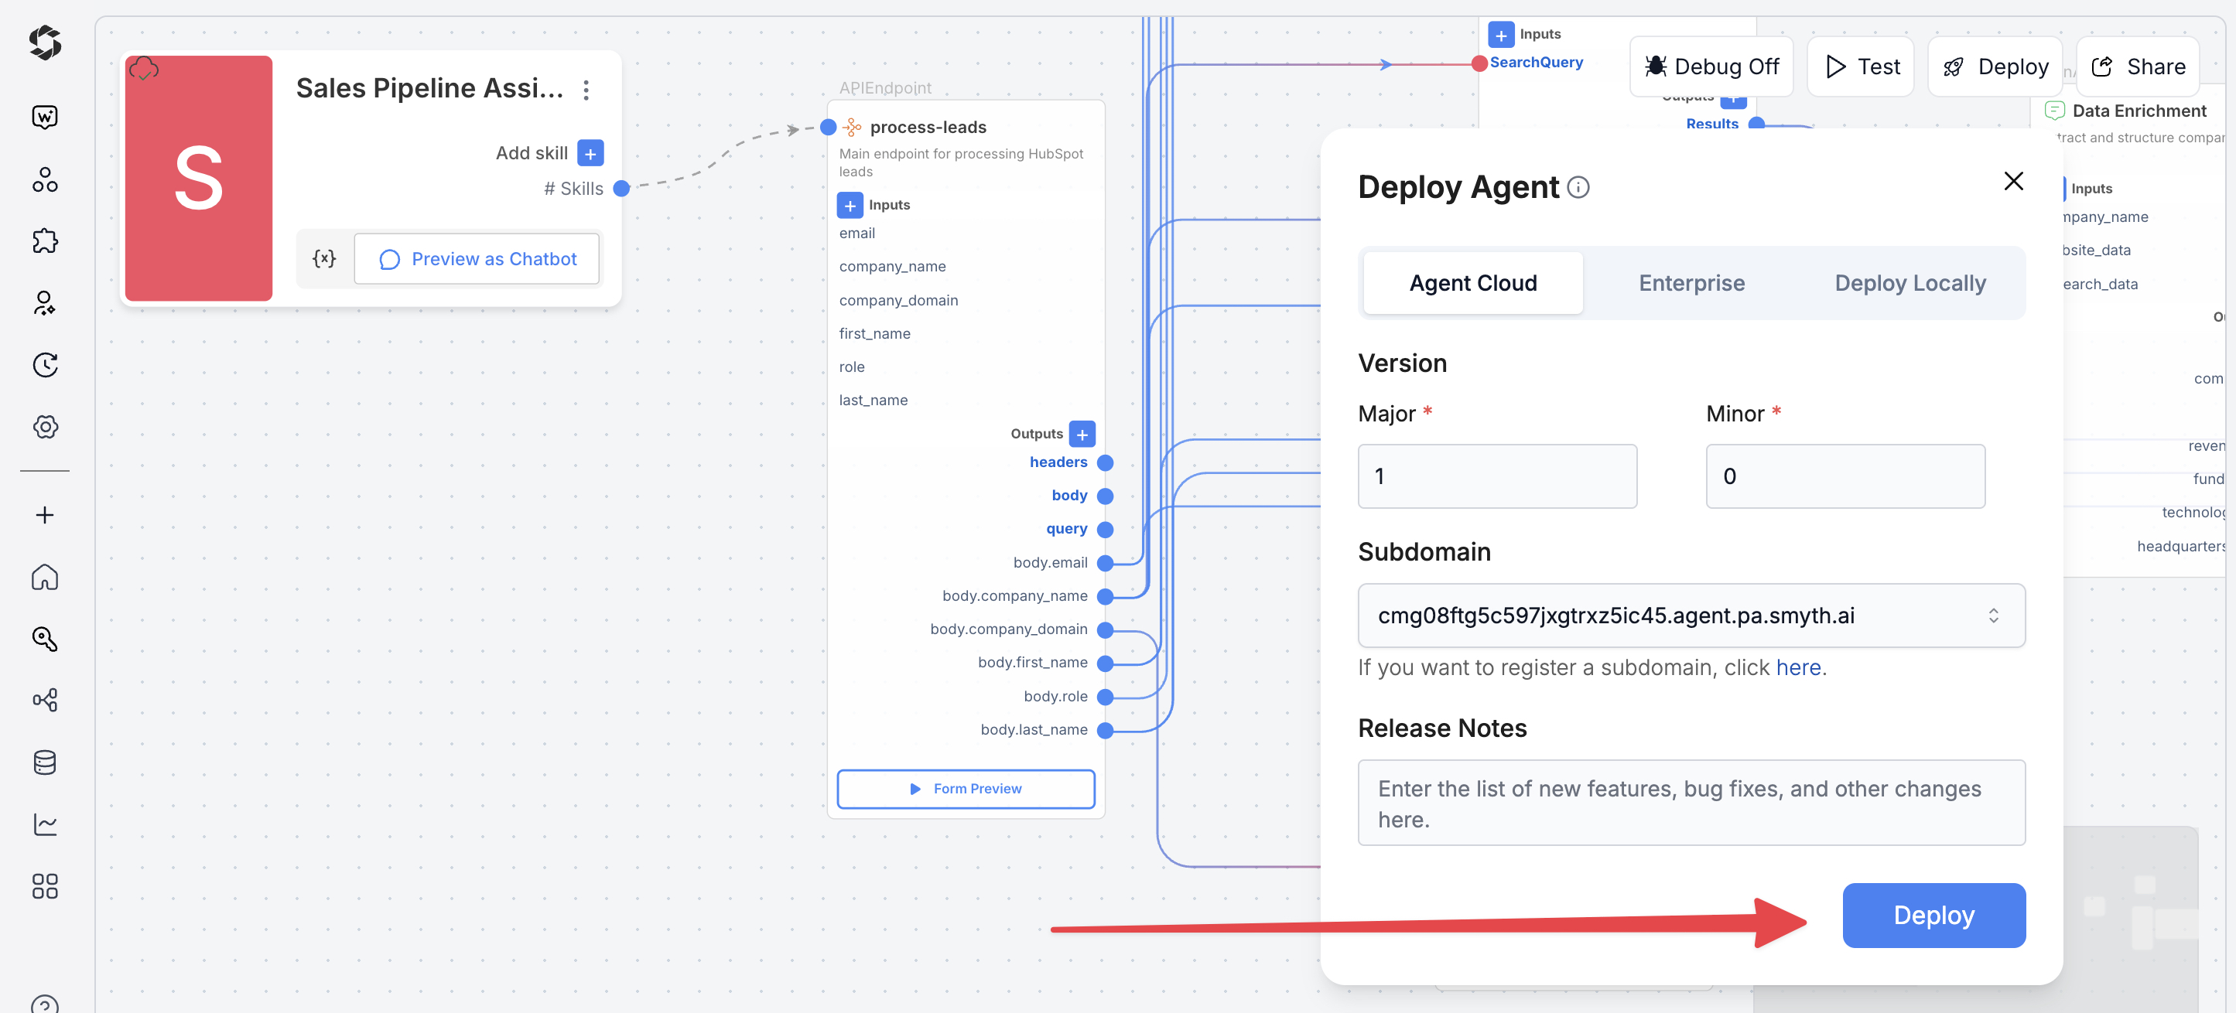Click the 'here' subdomain registration link
The image size is (2236, 1013).
pos(1797,667)
